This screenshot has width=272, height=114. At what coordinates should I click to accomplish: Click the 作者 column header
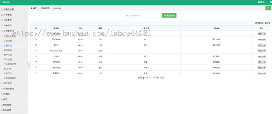coord(80,28)
